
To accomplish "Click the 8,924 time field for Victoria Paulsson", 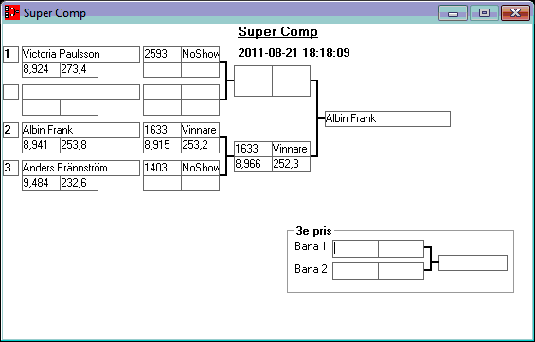I will (41, 69).
